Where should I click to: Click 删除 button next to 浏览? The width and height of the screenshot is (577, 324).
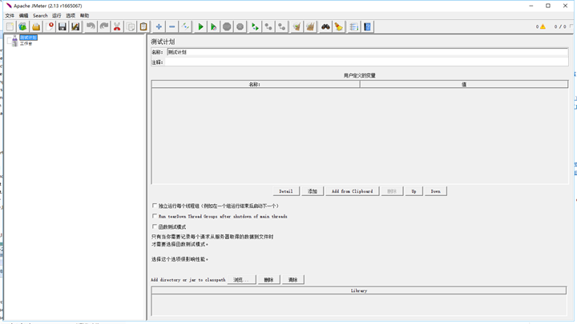(268, 279)
